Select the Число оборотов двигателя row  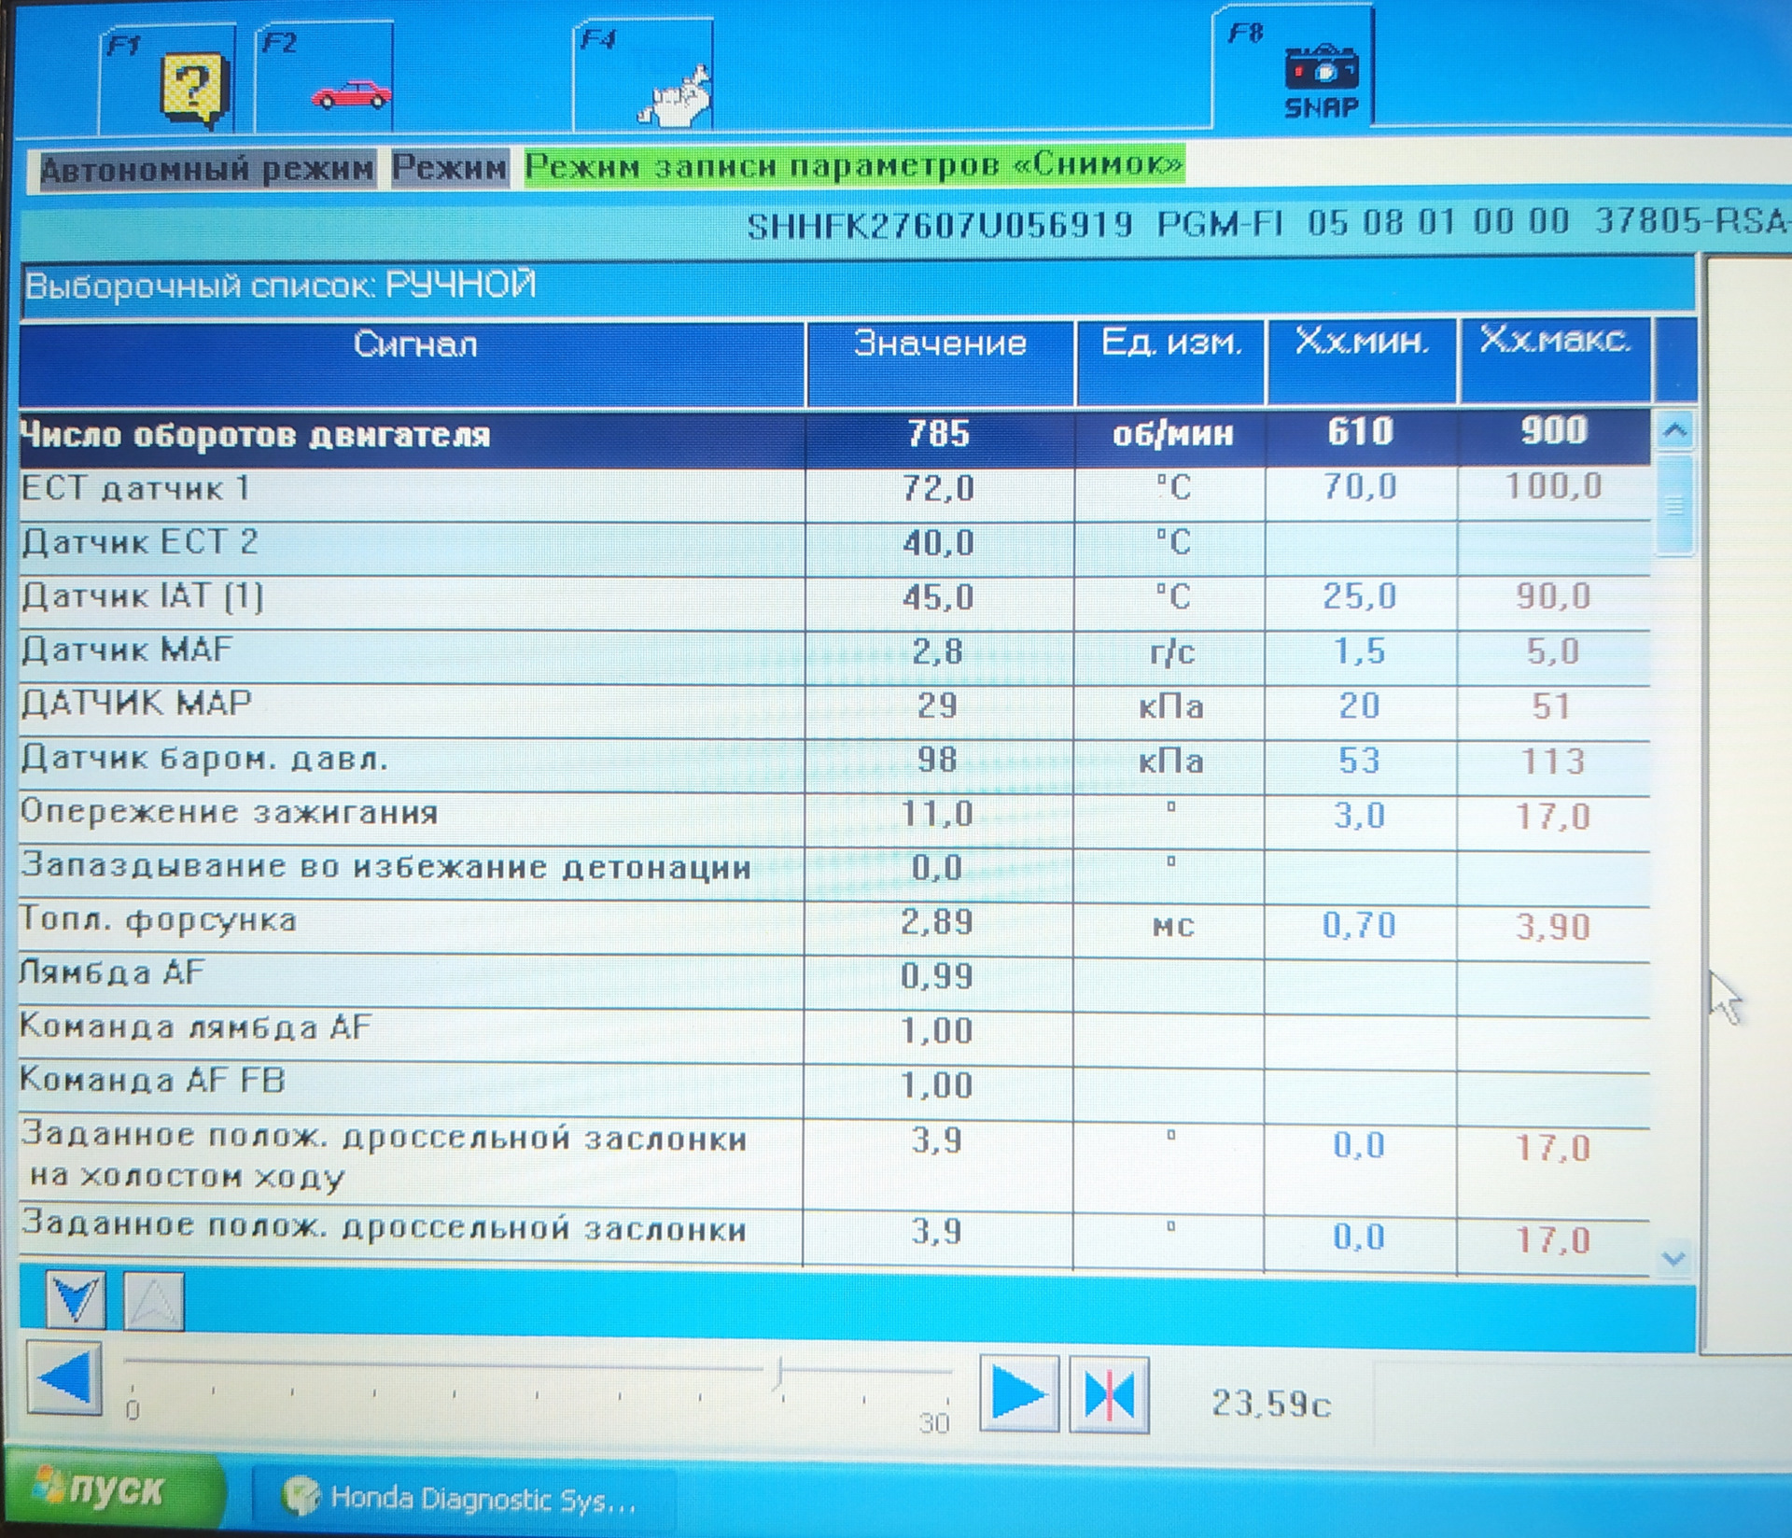coord(834,437)
